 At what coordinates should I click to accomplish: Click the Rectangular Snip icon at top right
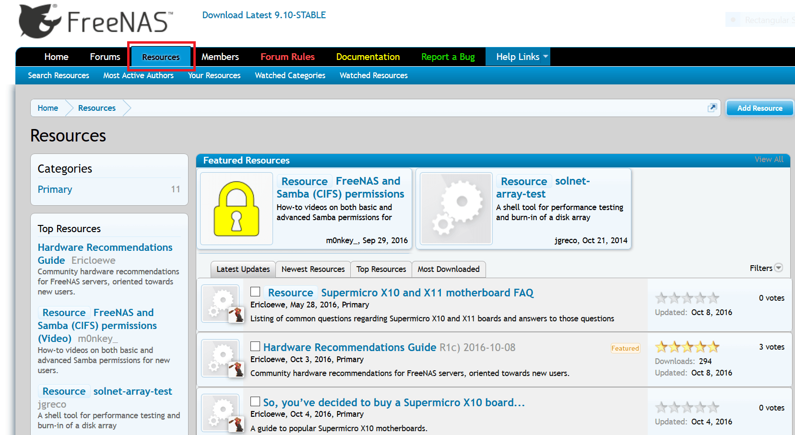point(733,20)
